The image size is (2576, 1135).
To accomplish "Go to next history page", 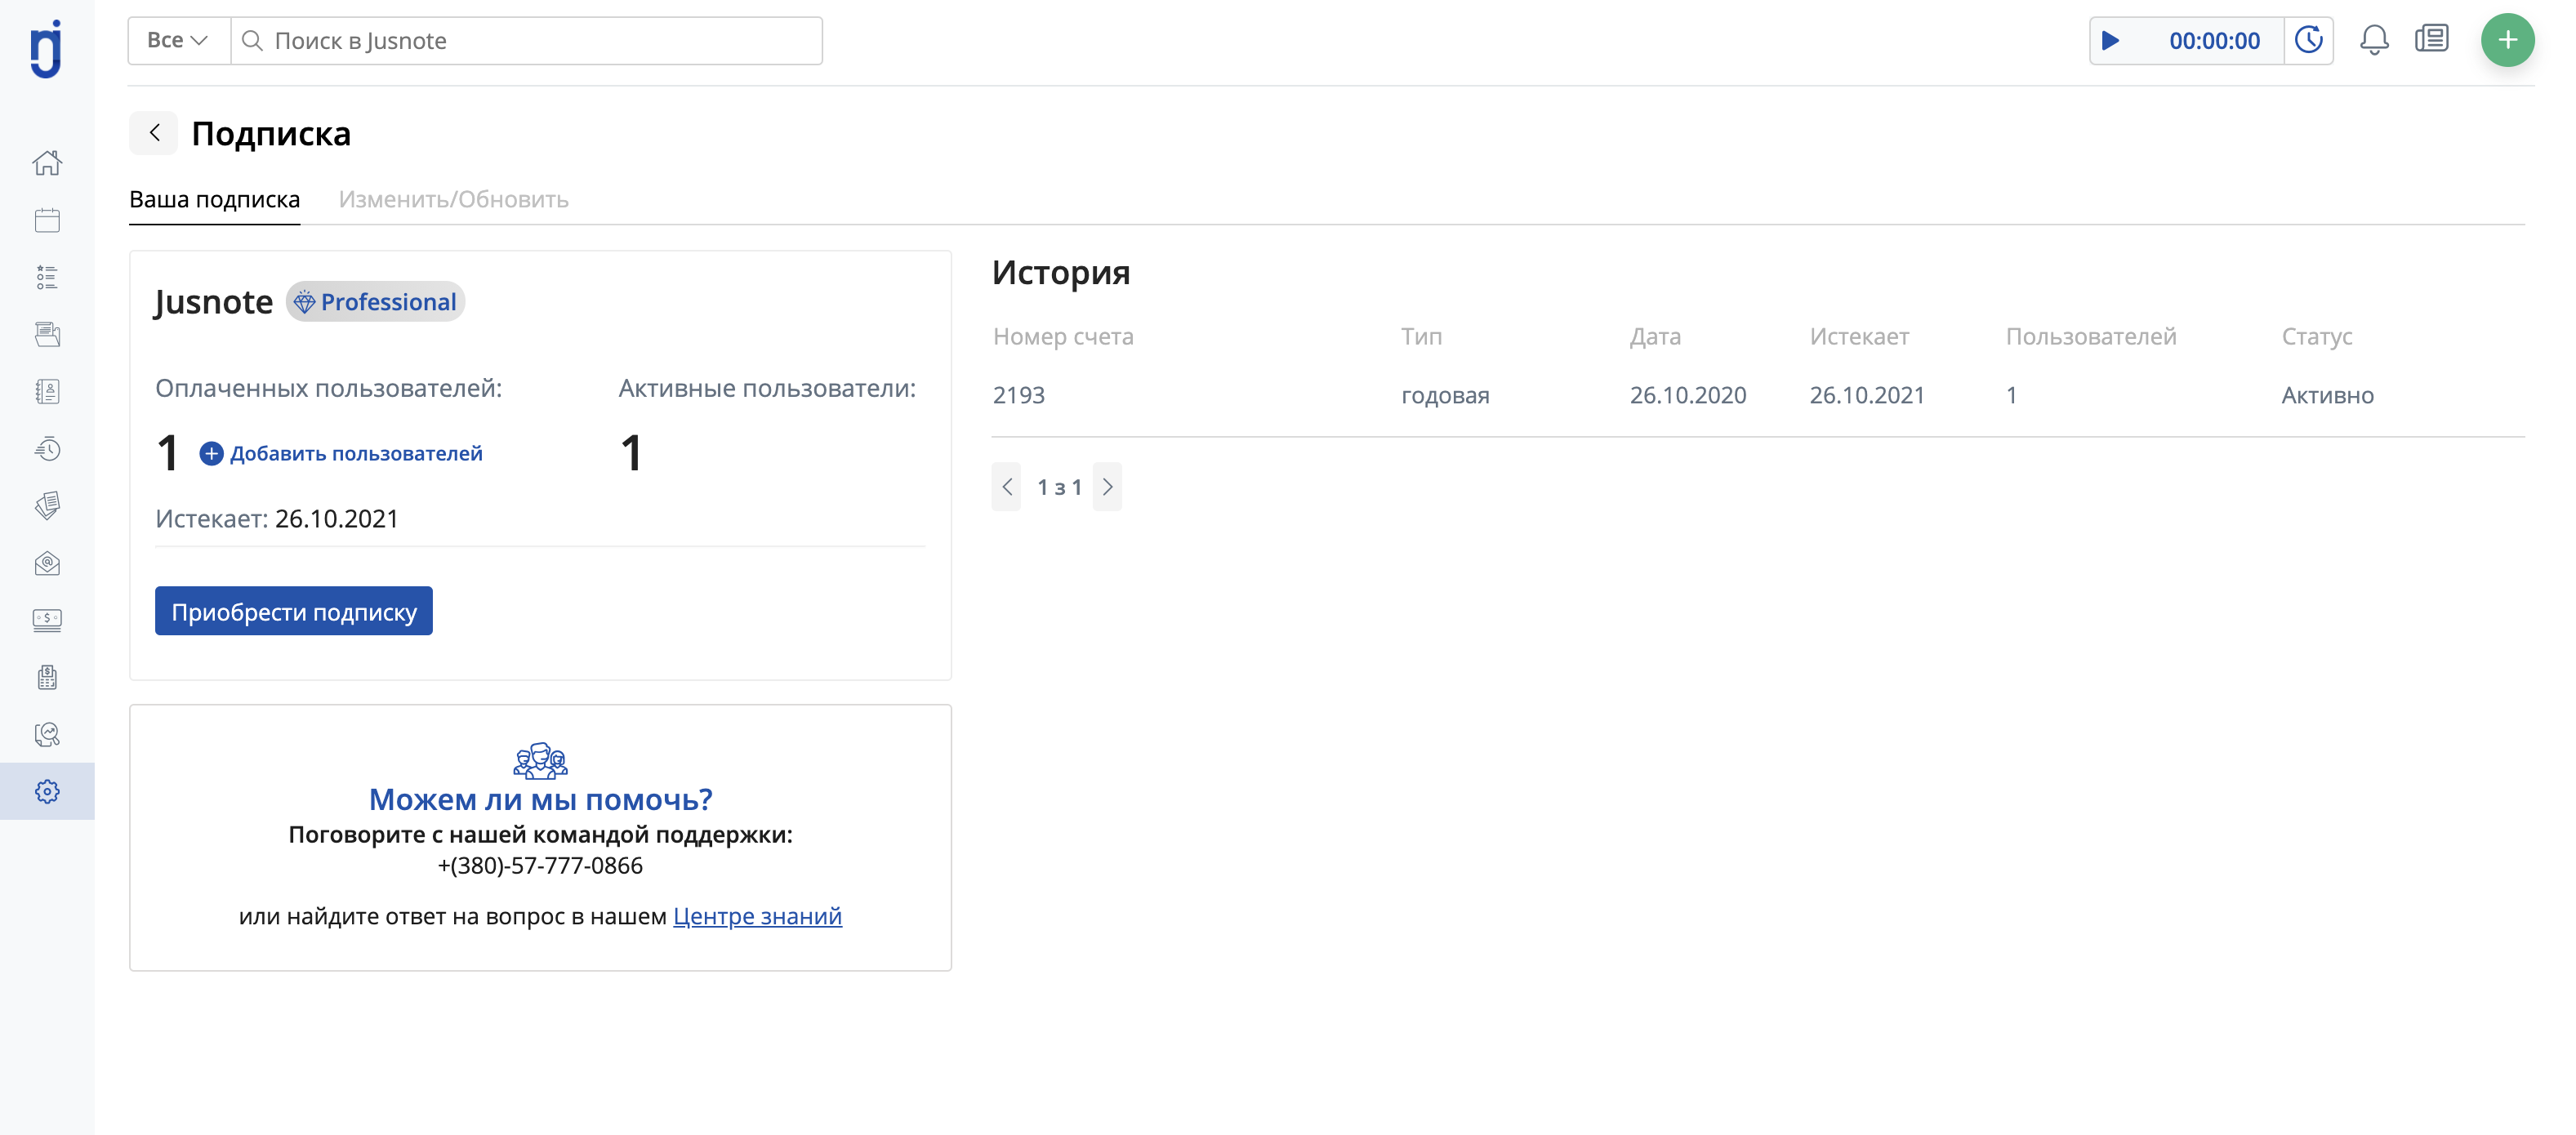I will pos(1108,487).
